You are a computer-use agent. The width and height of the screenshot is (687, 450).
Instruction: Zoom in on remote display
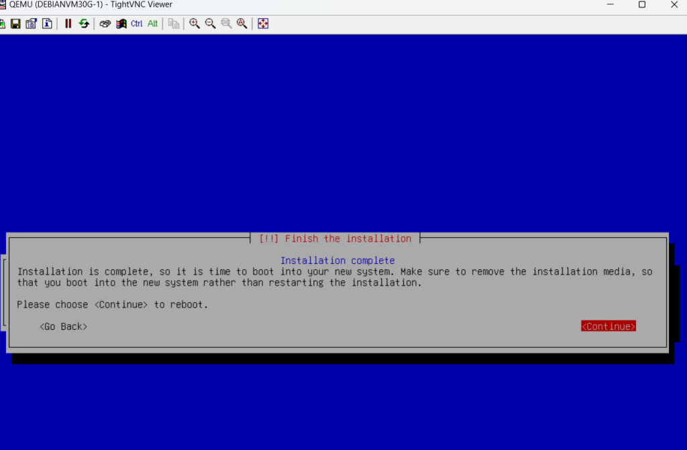coord(195,24)
